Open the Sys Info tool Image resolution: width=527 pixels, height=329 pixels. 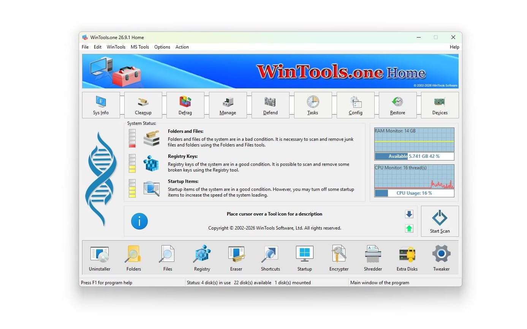click(101, 105)
